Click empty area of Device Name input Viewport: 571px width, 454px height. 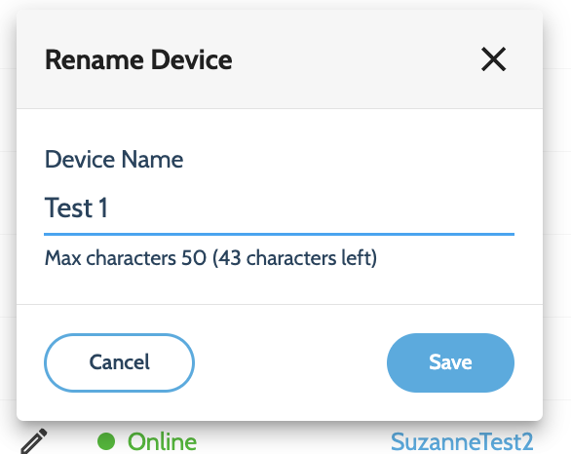pyautogui.click(x=310, y=208)
